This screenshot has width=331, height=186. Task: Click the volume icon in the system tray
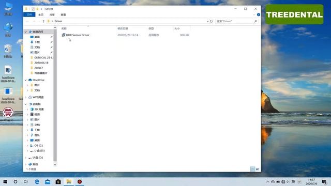click(x=288, y=181)
